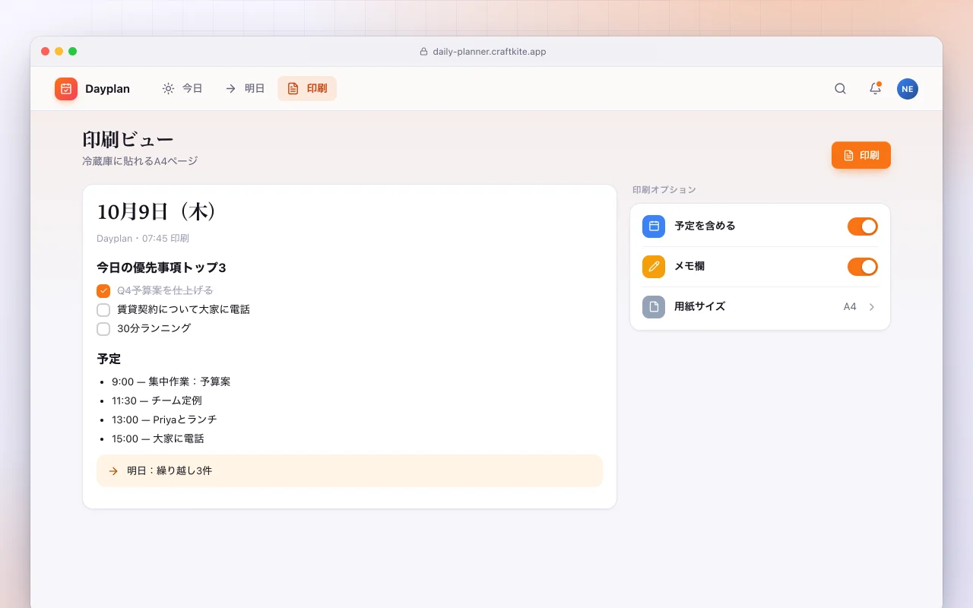
Task: Check 賃貸契約について大家に電話 checkbox
Action: coord(103,310)
